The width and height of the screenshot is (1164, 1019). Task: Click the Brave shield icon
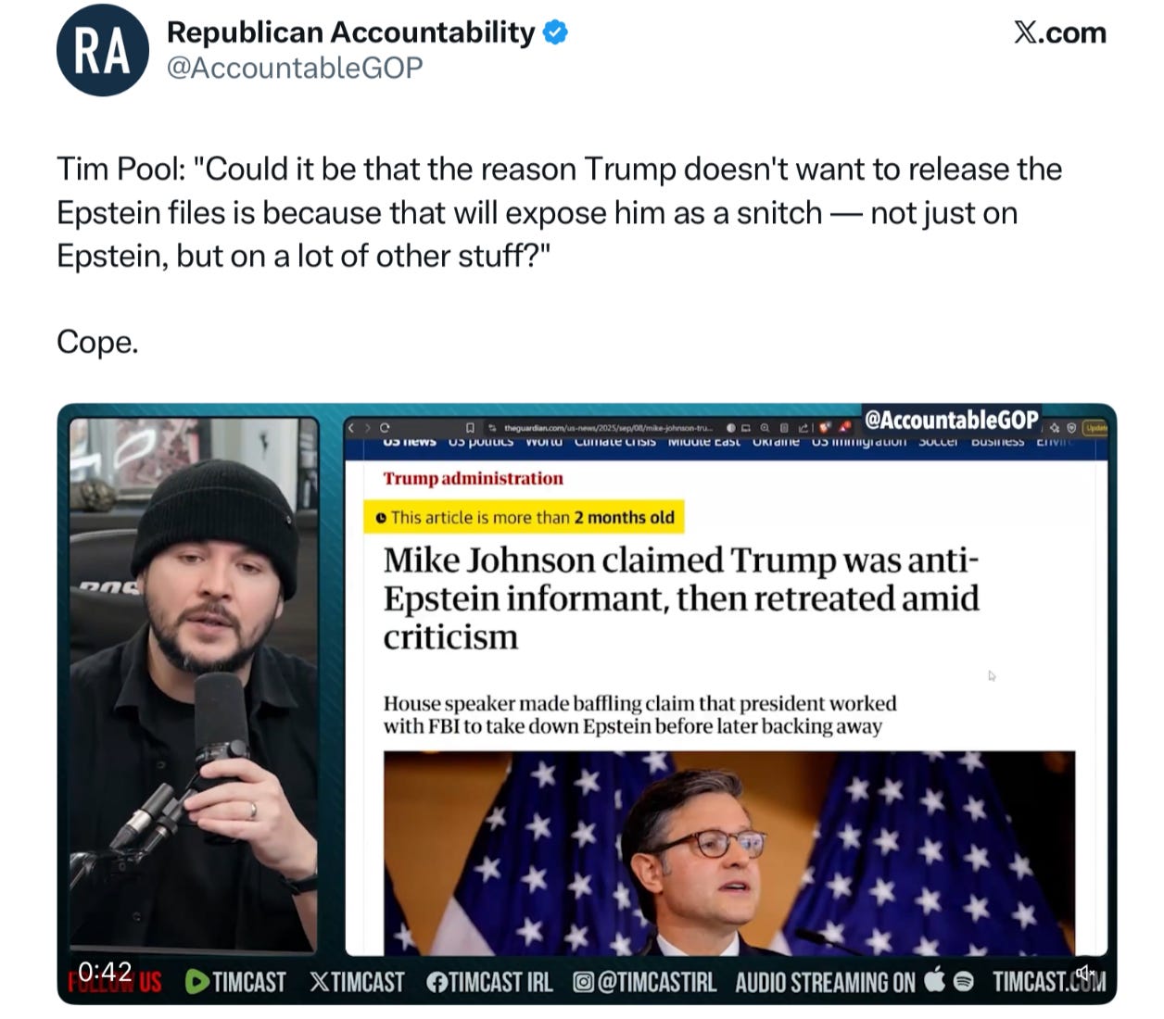pos(824,428)
